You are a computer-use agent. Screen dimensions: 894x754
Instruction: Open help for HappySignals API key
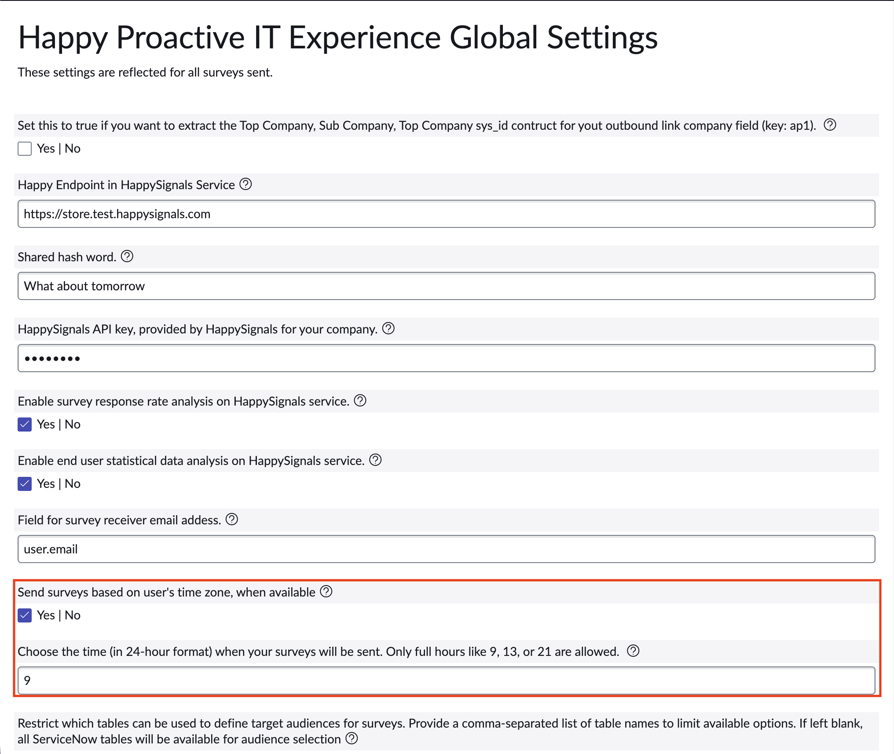(x=388, y=329)
